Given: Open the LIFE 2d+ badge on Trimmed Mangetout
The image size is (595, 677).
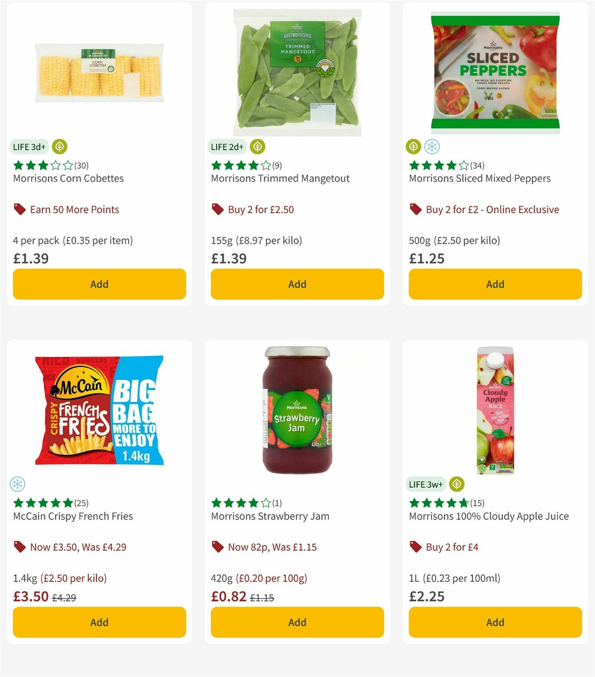Looking at the screenshot, I should tap(226, 147).
